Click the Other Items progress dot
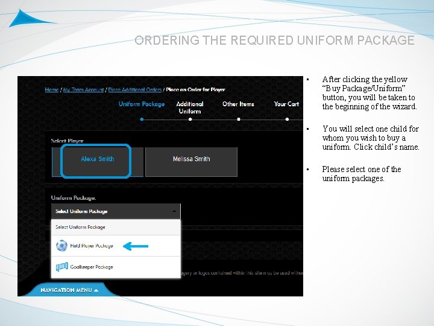The width and height of the screenshot is (434, 326). tap(239, 120)
